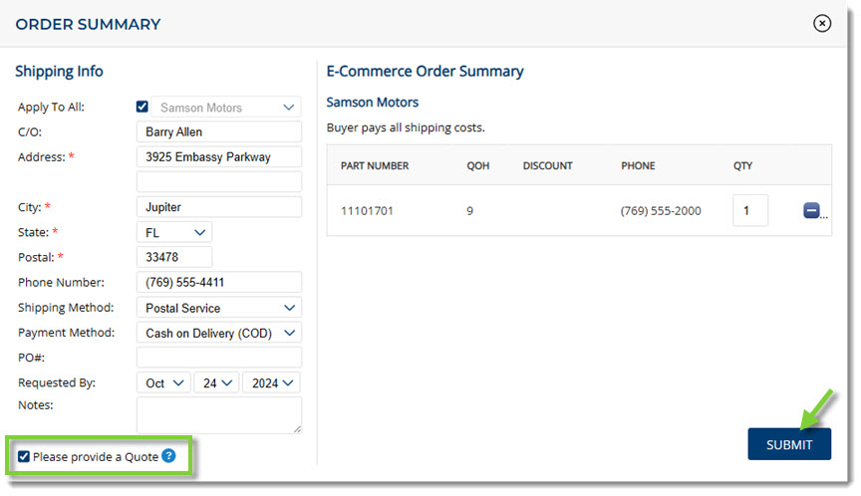Click the Samson Motors seller heading
The height and width of the screenshot is (496, 861).
pyautogui.click(x=373, y=102)
